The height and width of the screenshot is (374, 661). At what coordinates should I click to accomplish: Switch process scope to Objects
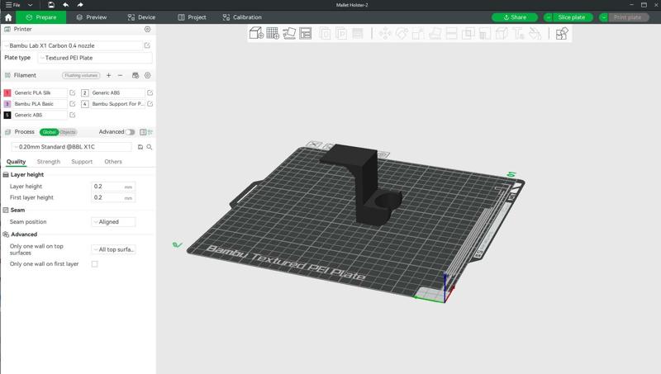click(x=68, y=132)
